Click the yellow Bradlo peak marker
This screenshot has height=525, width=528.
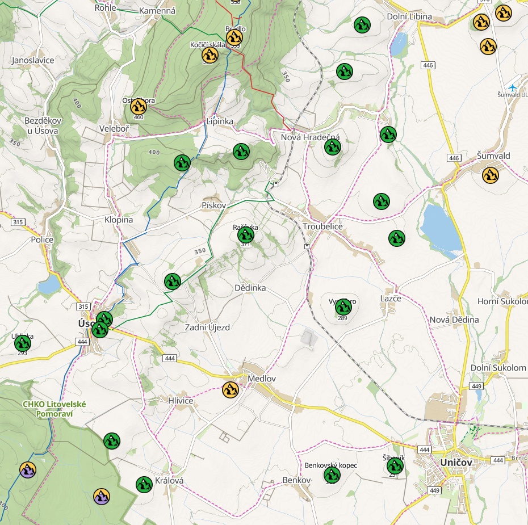point(234,38)
